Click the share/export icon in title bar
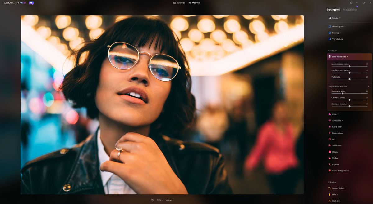This screenshot has height=204, width=373. point(351,3)
